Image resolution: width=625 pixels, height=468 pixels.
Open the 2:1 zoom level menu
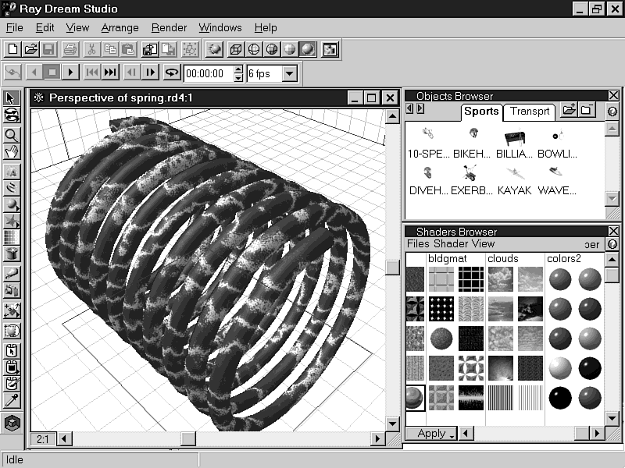point(43,440)
